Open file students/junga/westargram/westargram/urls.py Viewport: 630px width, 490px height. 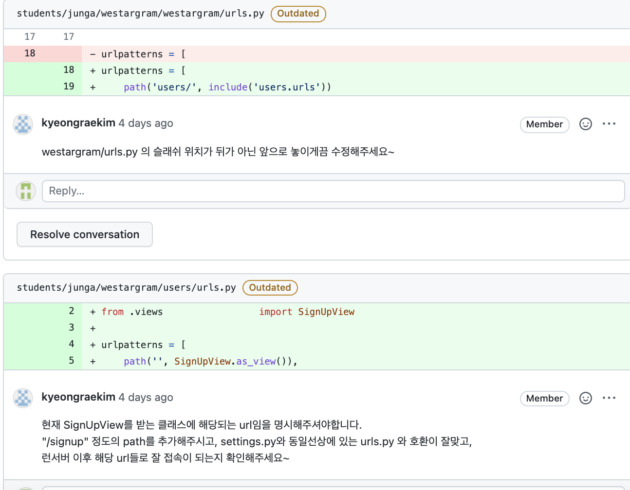[x=141, y=14]
